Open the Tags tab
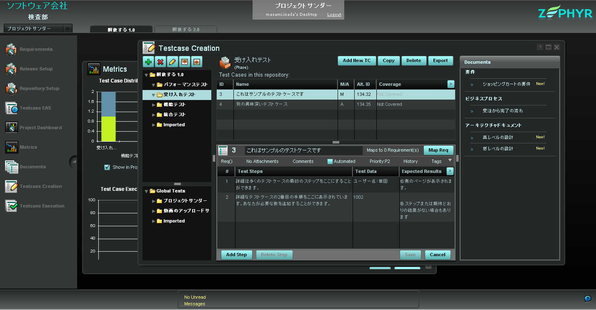This screenshot has height=310, width=596. pos(436,161)
